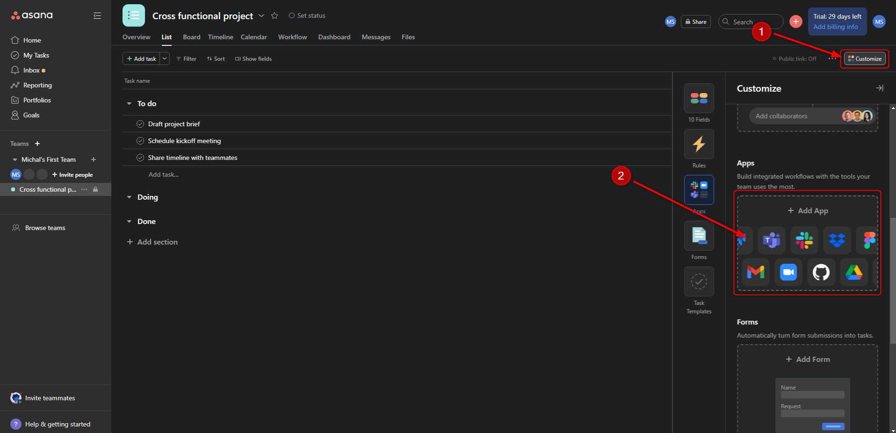The height and width of the screenshot is (433, 896).
Task: Select the Zoom app icon
Action: click(788, 272)
